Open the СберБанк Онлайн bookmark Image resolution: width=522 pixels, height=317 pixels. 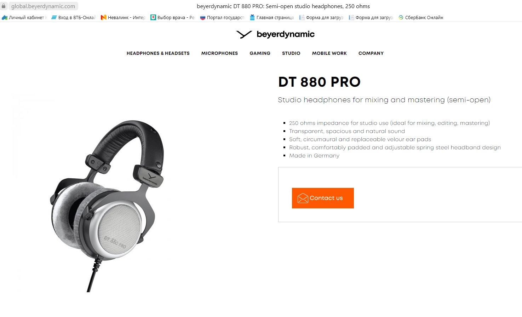click(421, 17)
